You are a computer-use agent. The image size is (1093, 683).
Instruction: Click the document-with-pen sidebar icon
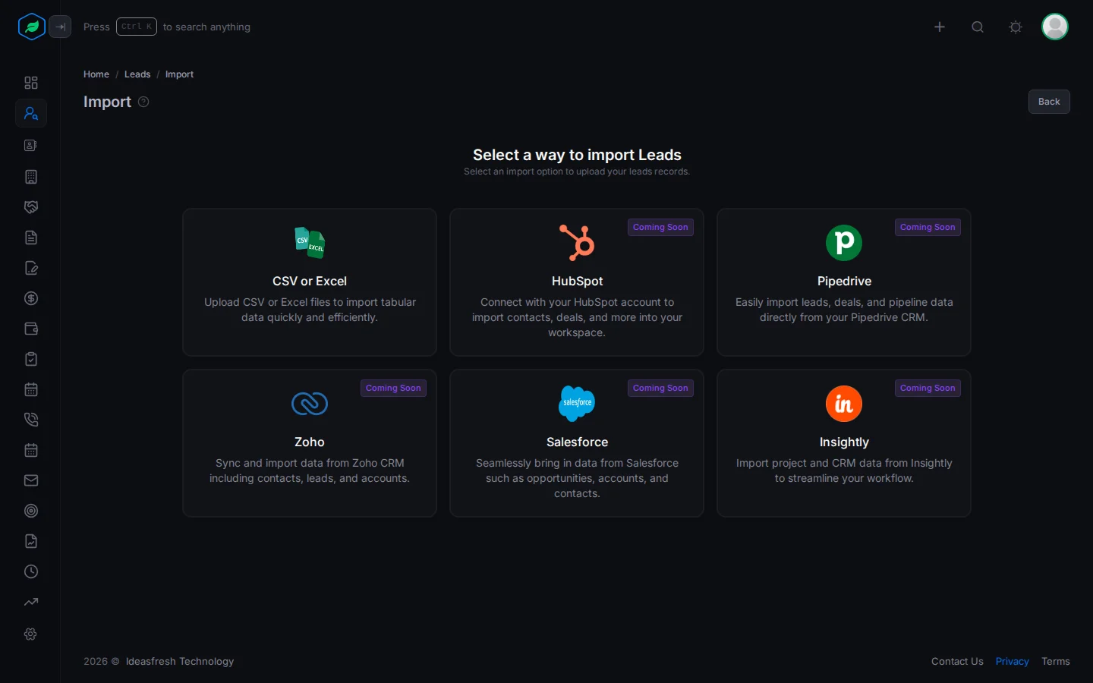(x=31, y=268)
